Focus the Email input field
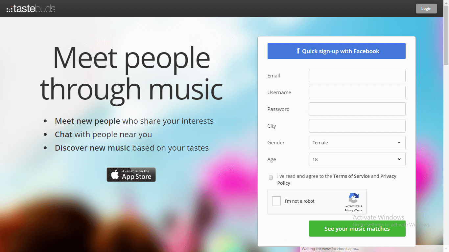The width and height of the screenshot is (449, 252). pos(357,76)
